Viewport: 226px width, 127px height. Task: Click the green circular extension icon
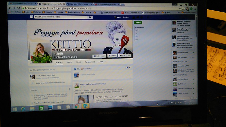click(x=191, y=9)
